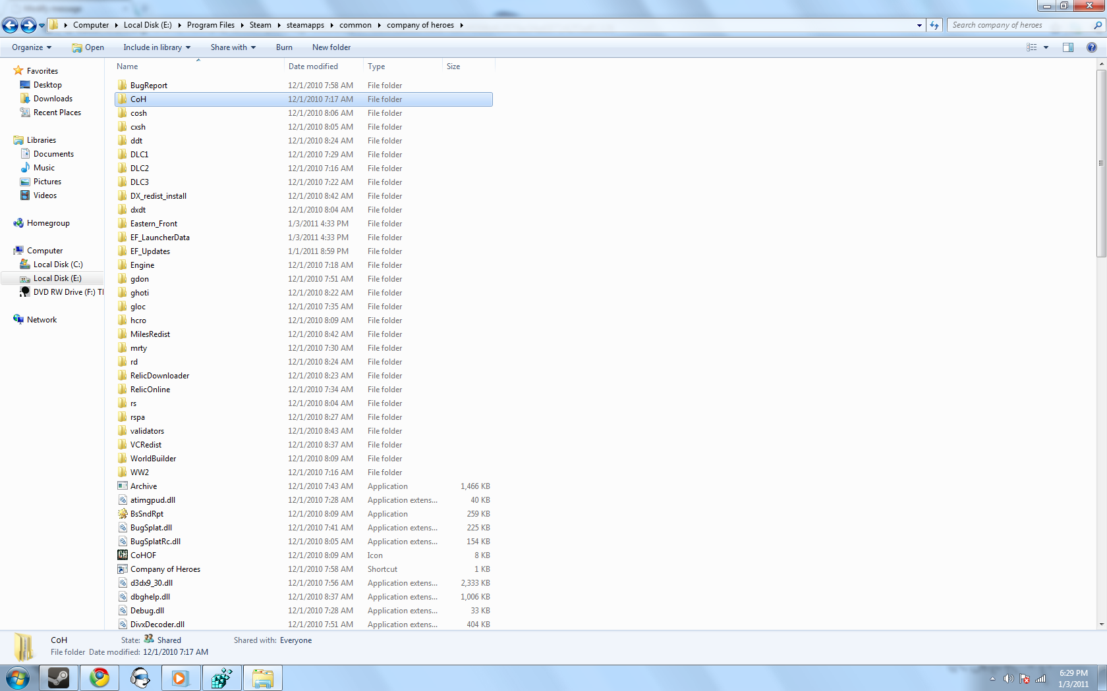1107x691 pixels.
Task: Click the scroll down arrow of file list
Action: click(1101, 625)
